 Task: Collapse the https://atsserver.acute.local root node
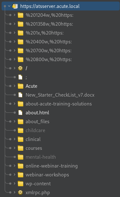click(x=9, y=6)
